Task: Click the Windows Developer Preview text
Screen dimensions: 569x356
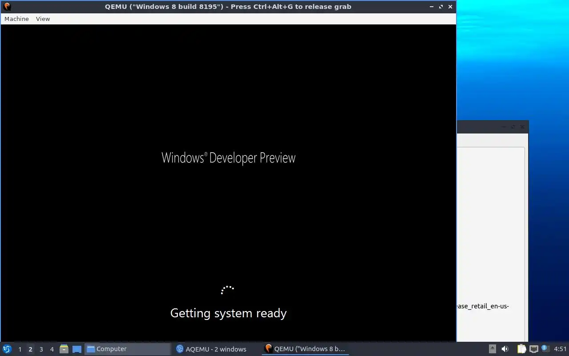Action: 228,158
